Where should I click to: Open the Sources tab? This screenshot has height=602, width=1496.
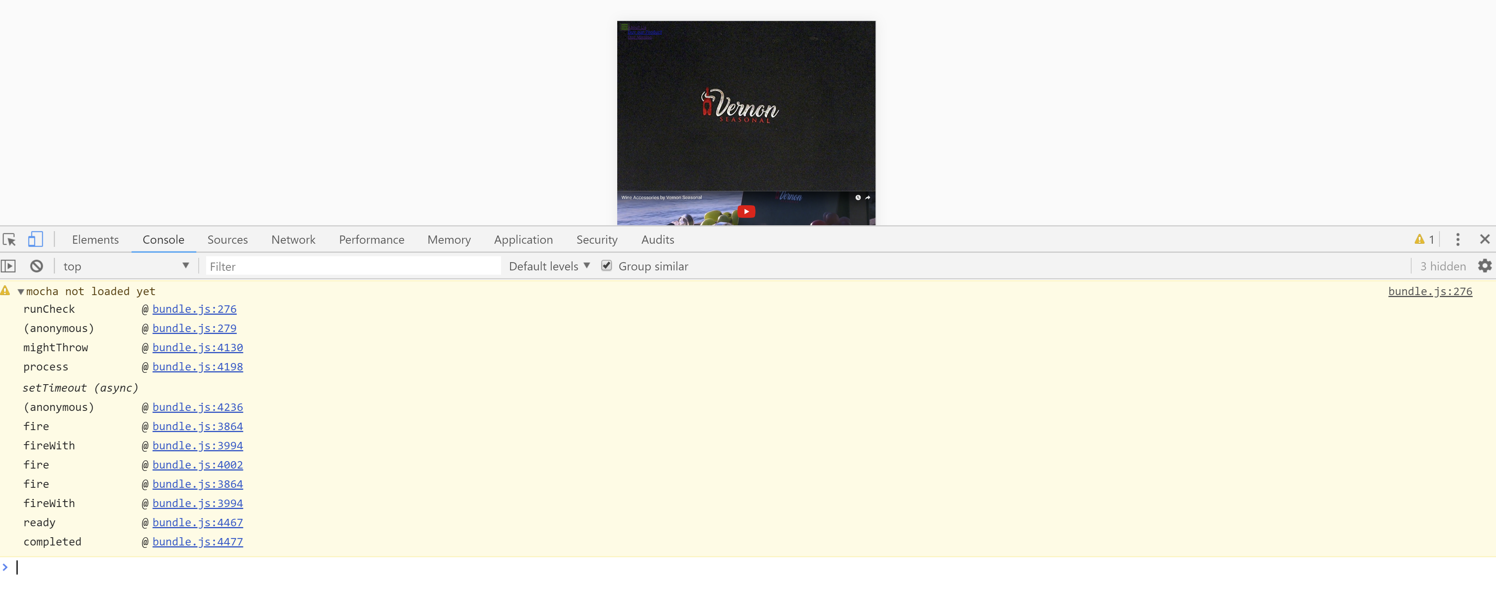[x=227, y=239]
